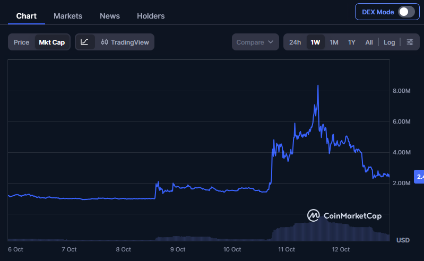Select the Price view toggle

(21, 42)
